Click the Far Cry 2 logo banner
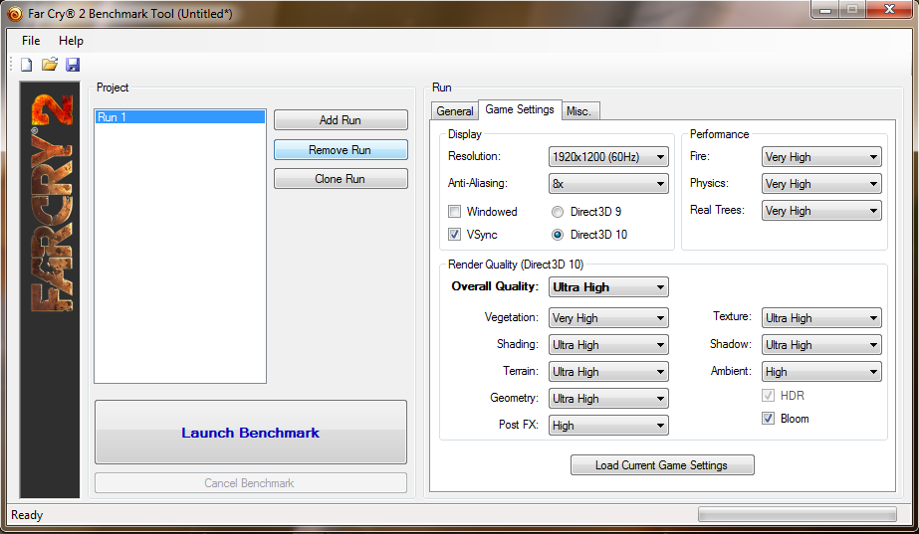 point(50,289)
